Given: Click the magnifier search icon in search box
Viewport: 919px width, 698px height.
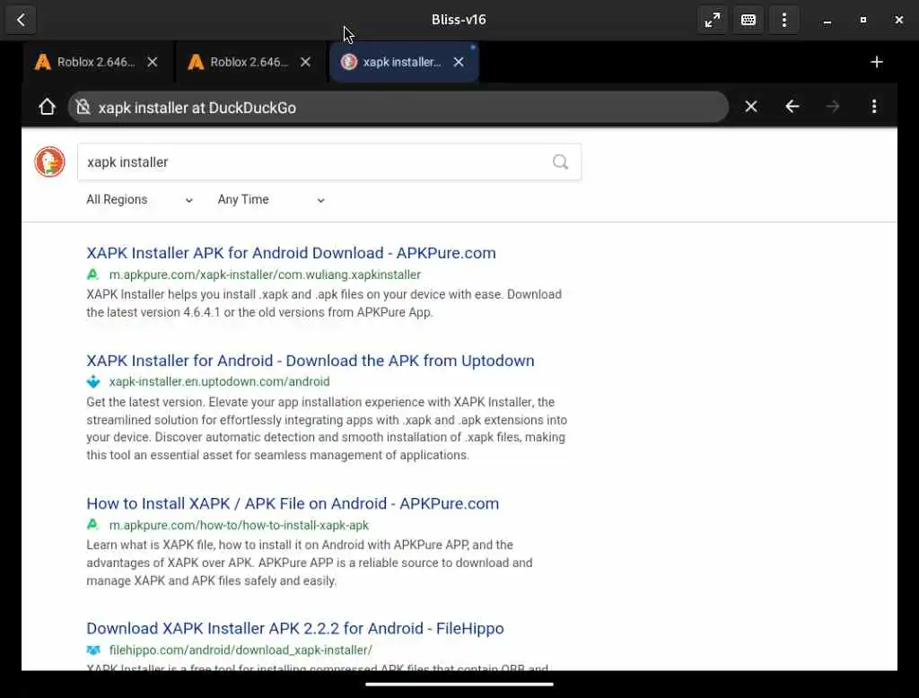Looking at the screenshot, I should coord(560,161).
